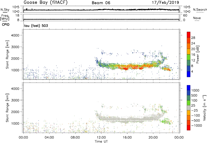Select the '60' Nave tick label
The image size is (207, 143).
tap(185, 15)
